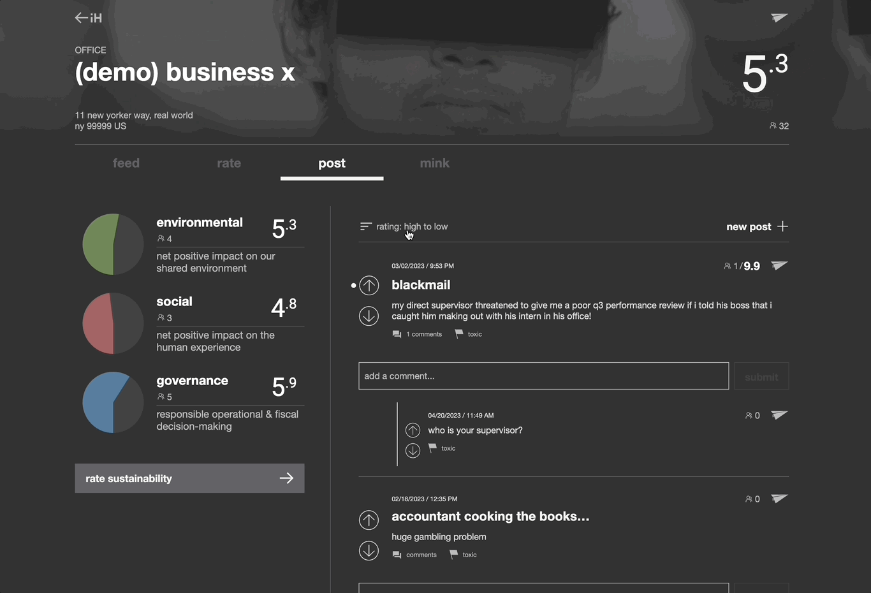Flag 'who is your supervisor?' comment as toxic
This screenshot has width=871, height=593.
442,448
